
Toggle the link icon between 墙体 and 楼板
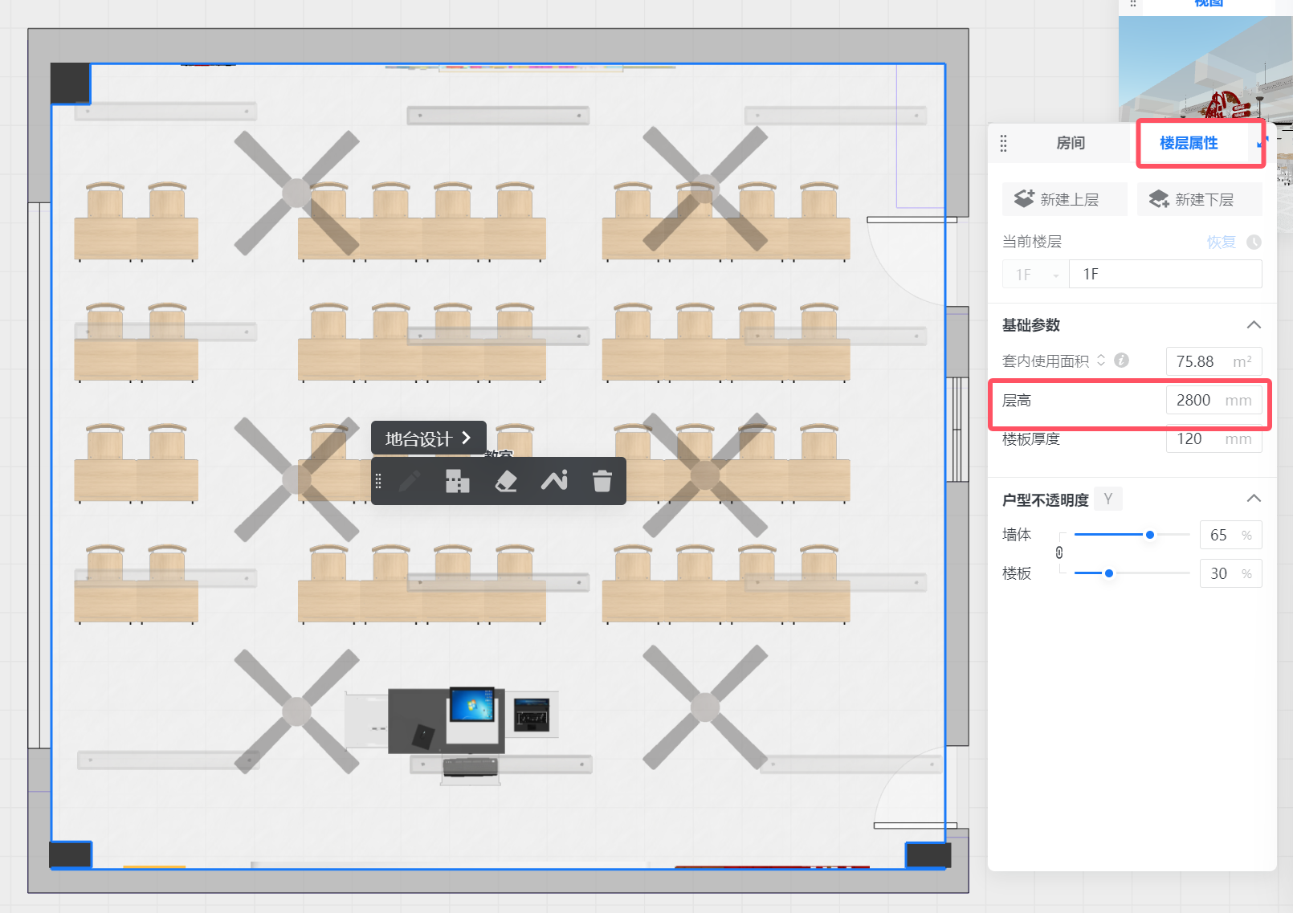tap(1059, 553)
